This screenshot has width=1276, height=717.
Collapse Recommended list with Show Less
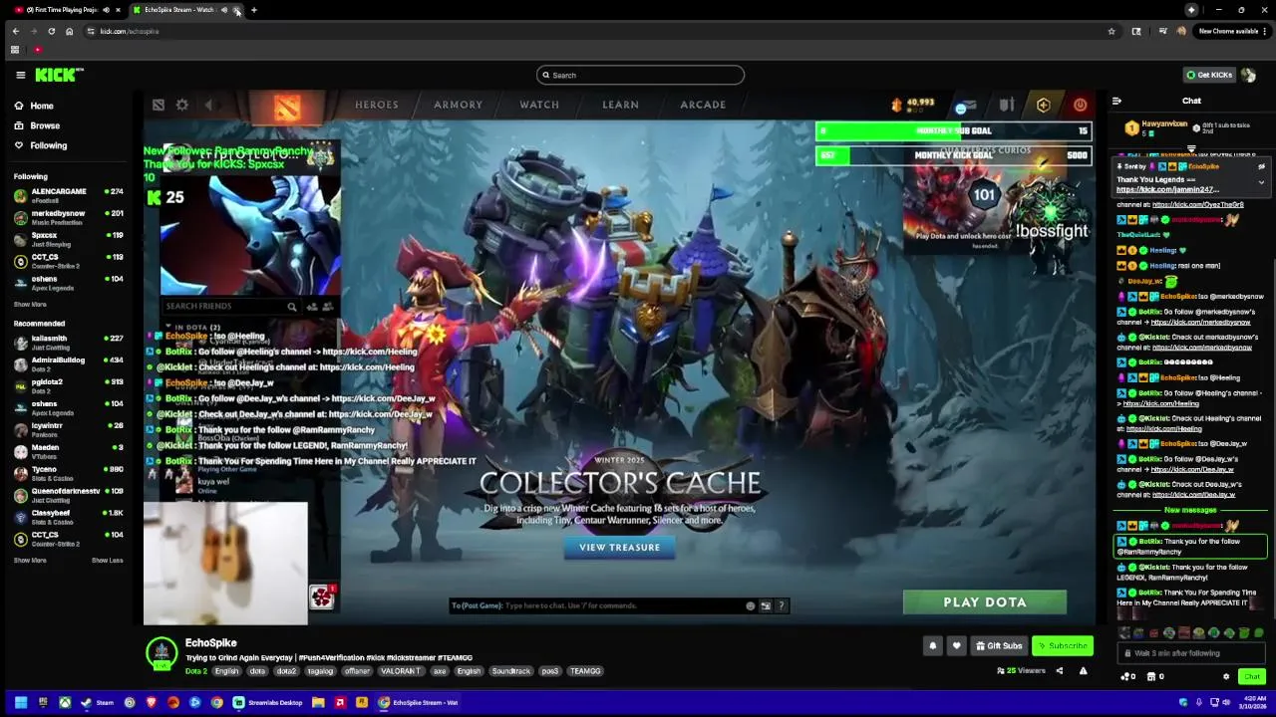pyautogui.click(x=108, y=560)
